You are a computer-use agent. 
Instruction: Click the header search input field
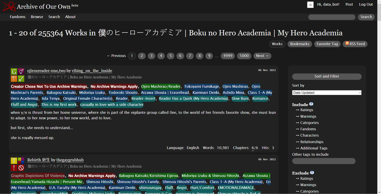point(332,17)
